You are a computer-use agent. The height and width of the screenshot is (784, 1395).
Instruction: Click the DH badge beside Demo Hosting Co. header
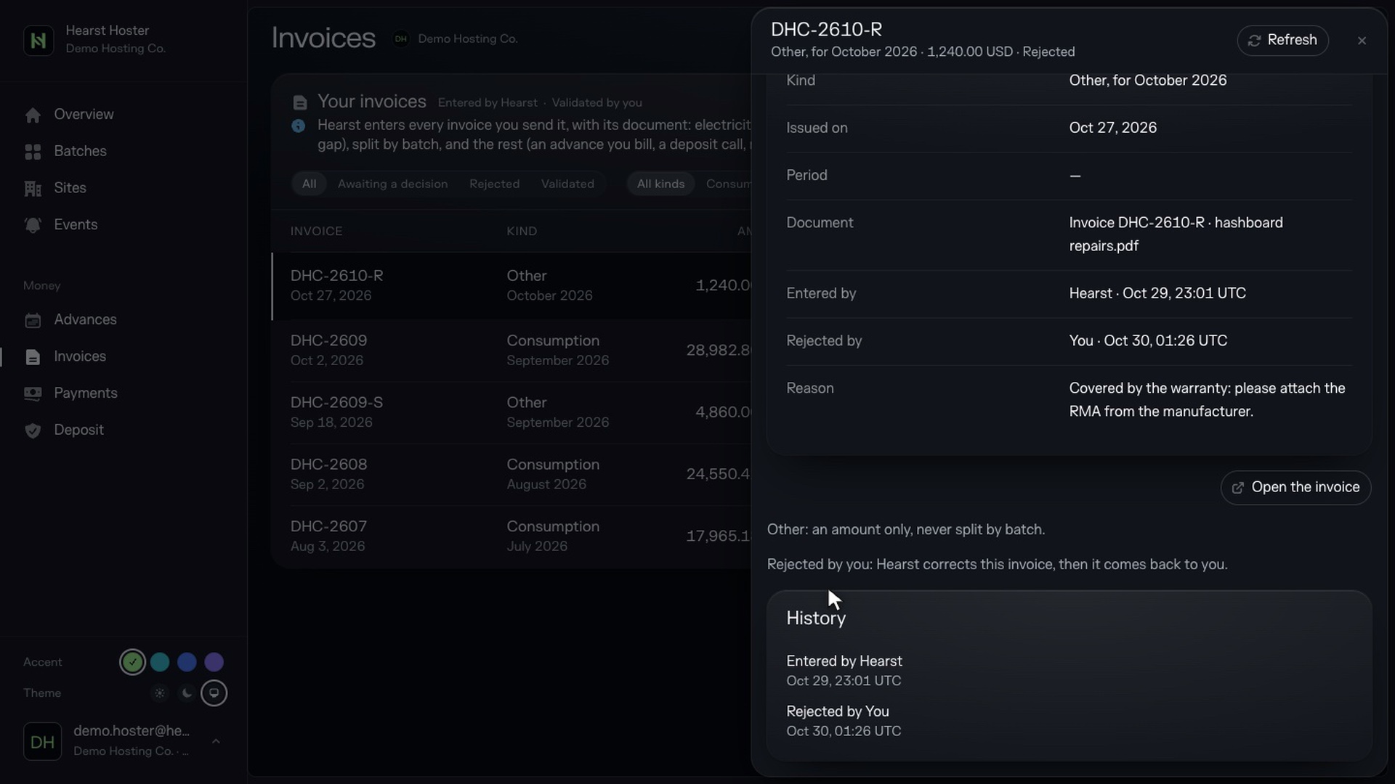(x=400, y=39)
